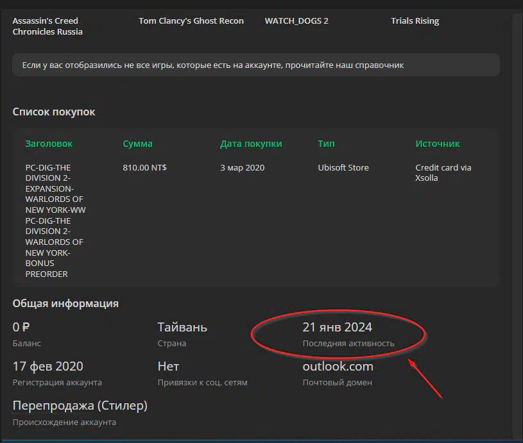Click the Почтовый домен label
523x443 pixels.
pos(337,382)
